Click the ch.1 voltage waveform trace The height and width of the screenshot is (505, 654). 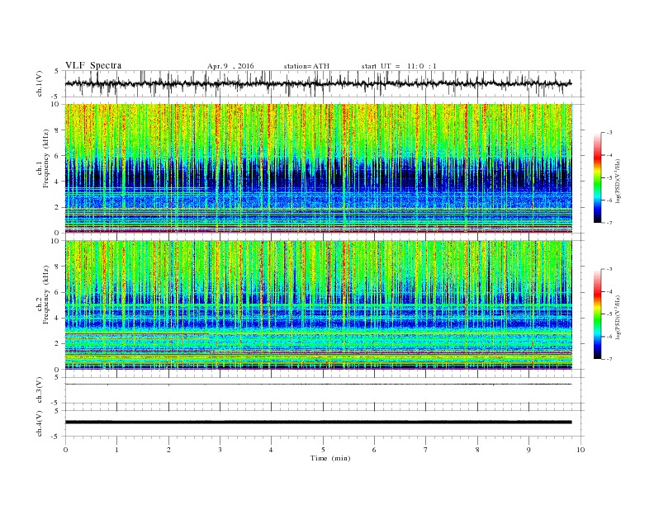318,83
